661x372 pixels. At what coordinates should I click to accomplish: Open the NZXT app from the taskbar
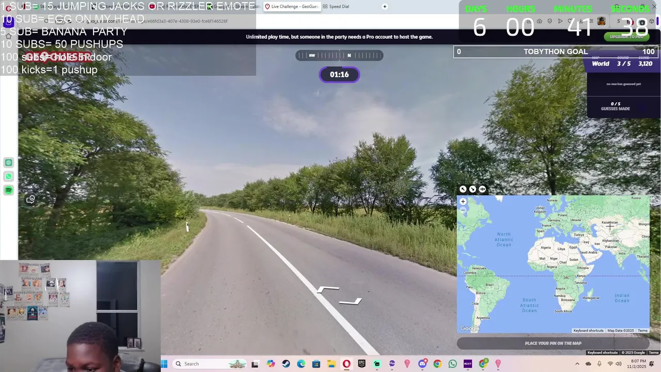(x=468, y=364)
